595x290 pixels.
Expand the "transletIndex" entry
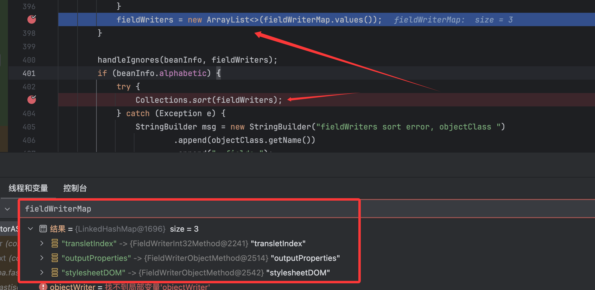click(x=42, y=243)
